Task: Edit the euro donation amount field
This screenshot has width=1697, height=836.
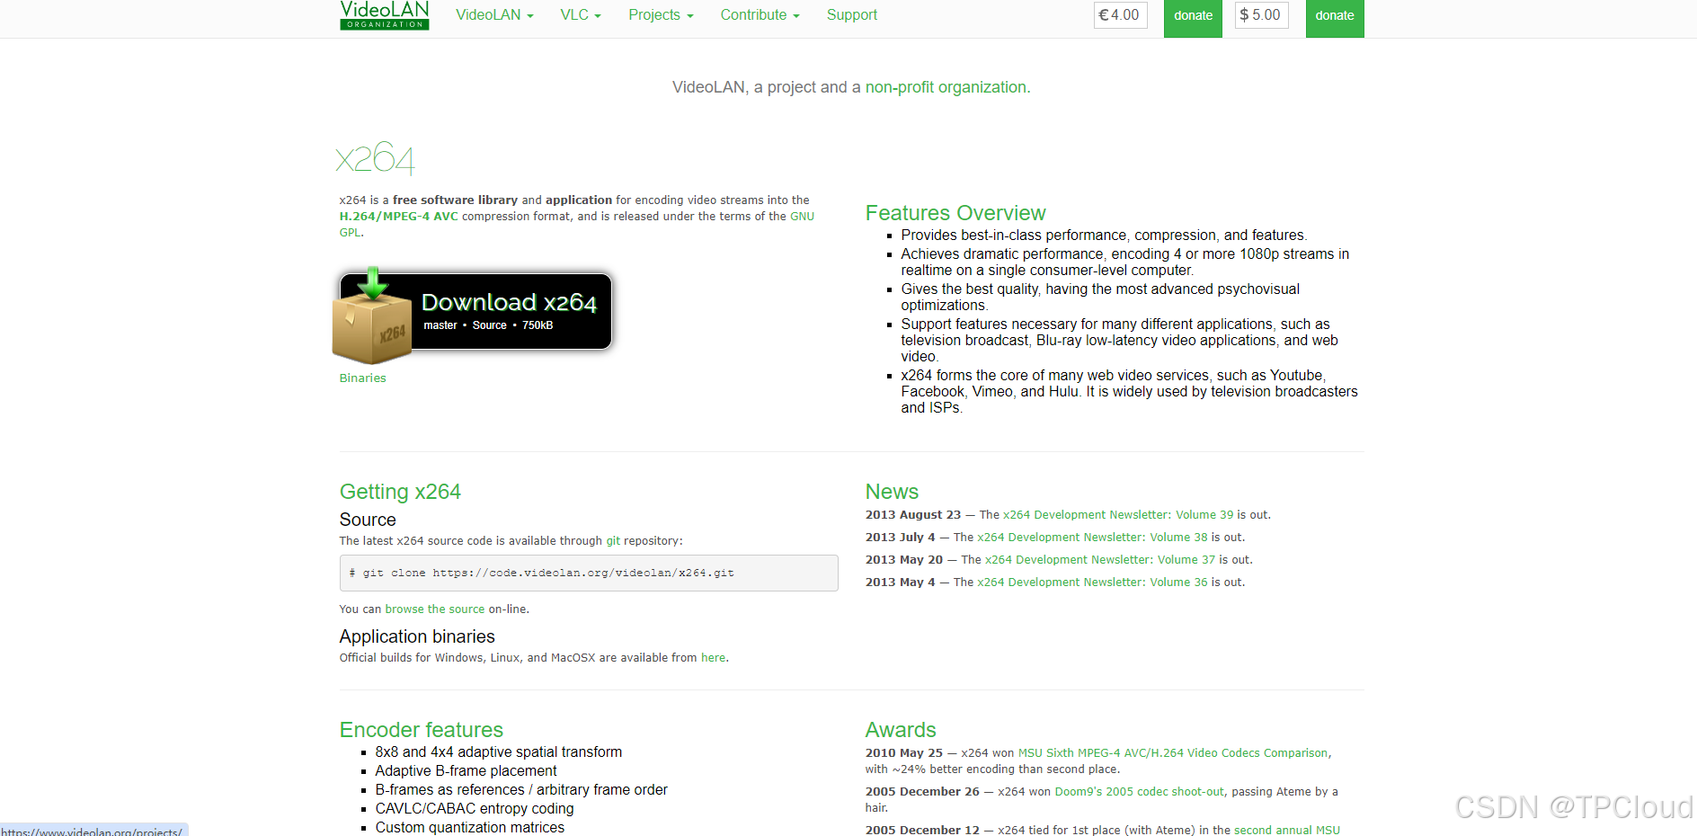Action: [x=1121, y=15]
